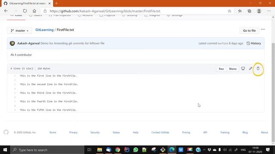Open the Blame view
The image size is (275, 154).
click(x=233, y=69)
